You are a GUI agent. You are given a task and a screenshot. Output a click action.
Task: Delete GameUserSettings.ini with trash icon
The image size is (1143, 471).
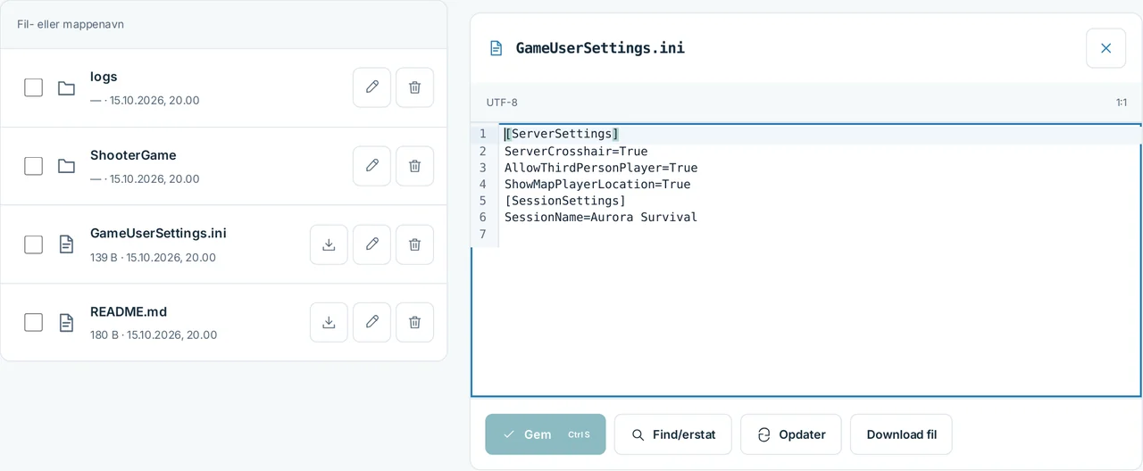(414, 244)
